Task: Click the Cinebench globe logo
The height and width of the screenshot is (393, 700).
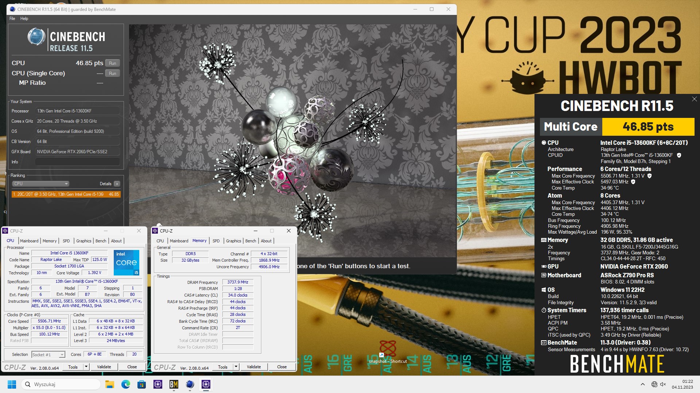Action: [36, 37]
